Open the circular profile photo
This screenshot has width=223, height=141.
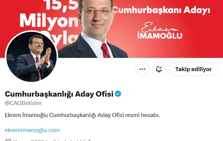pyautogui.click(x=31, y=57)
